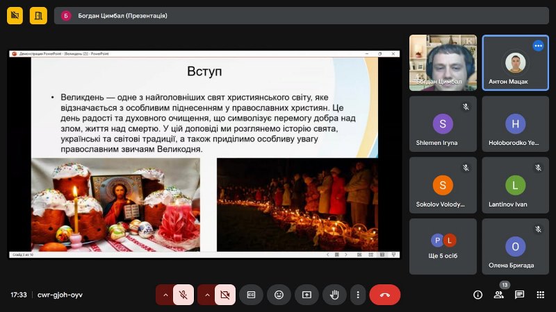This screenshot has width=556, height=312.
Task: Turn on closed captions
Action: (251, 295)
